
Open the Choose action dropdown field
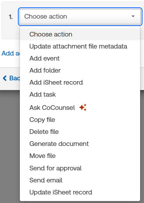pos(80,17)
